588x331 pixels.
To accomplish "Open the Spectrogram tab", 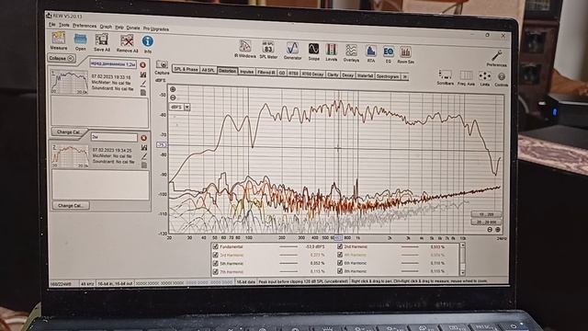I will [x=388, y=76].
